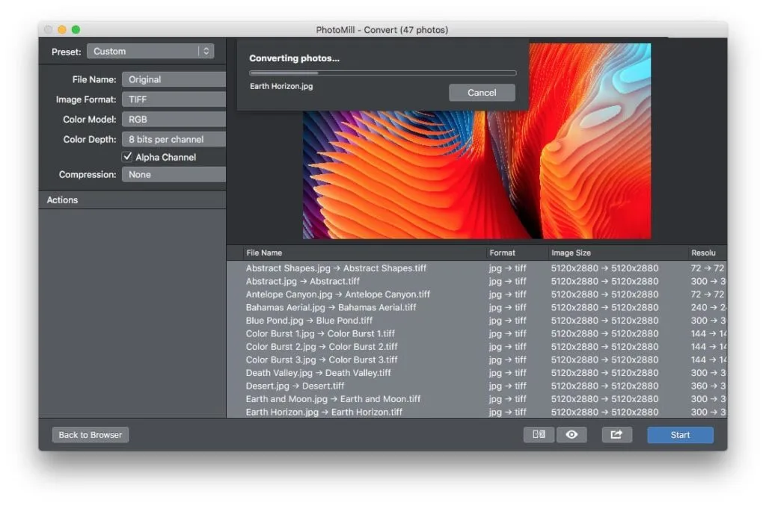
Task: Go Back to Browser
Action: 90,434
